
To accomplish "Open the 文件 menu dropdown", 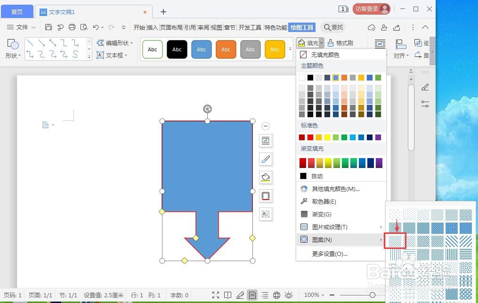I will [x=21, y=27].
